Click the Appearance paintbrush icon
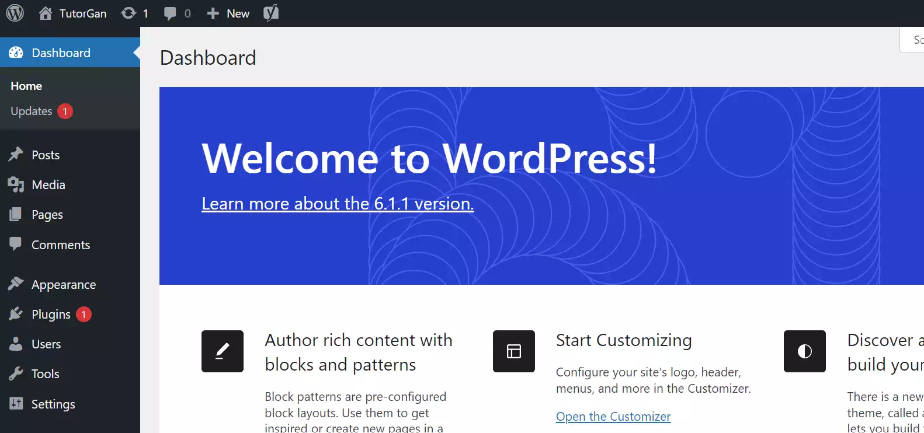The height and width of the screenshot is (433, 924). point(16,284)
